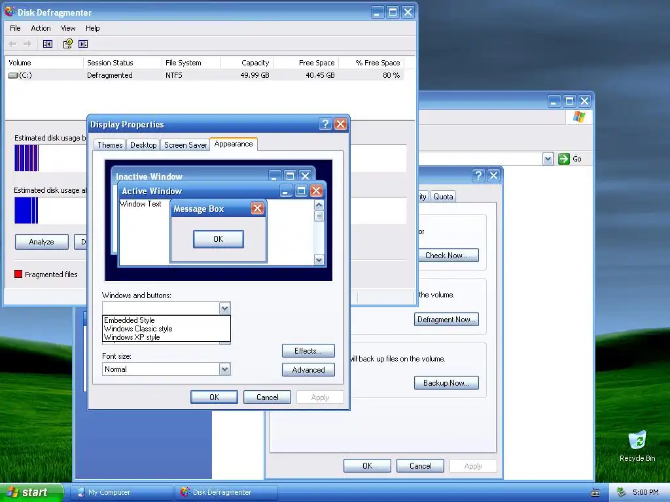Click the Analyze button
The image size is (670, 502).
(x=41, y=242)
